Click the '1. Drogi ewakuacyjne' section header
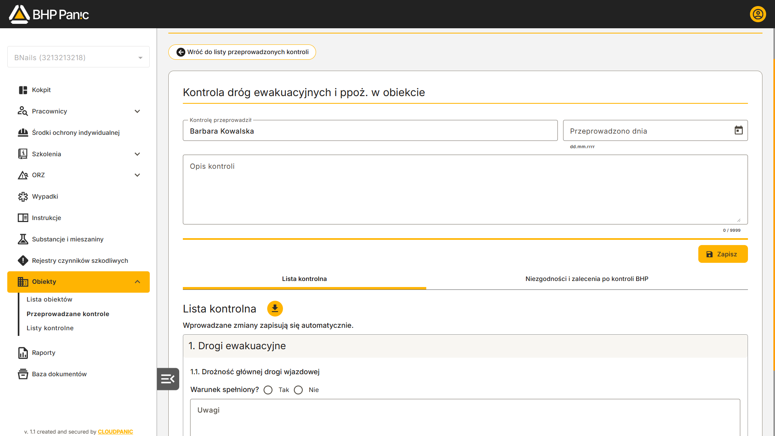The height and width of the screenshot is (436, 775). pos(465,346)
